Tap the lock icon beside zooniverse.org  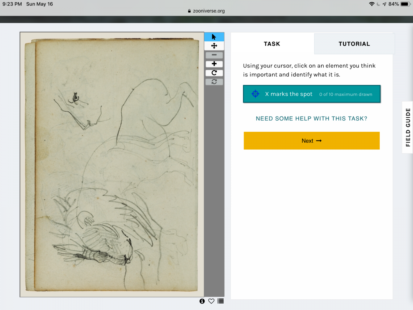click(x=189, y=11)
